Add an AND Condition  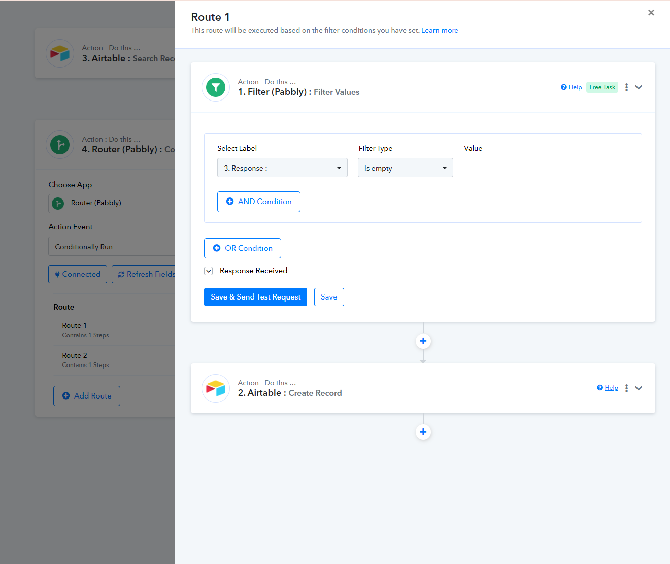[259, 202]
